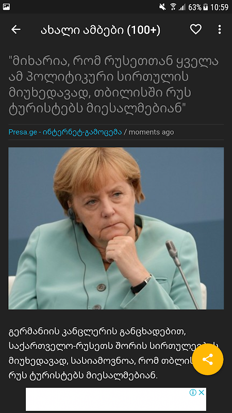
Task: Favorite this article with the heart icon
Action: (x=196, y=29)
